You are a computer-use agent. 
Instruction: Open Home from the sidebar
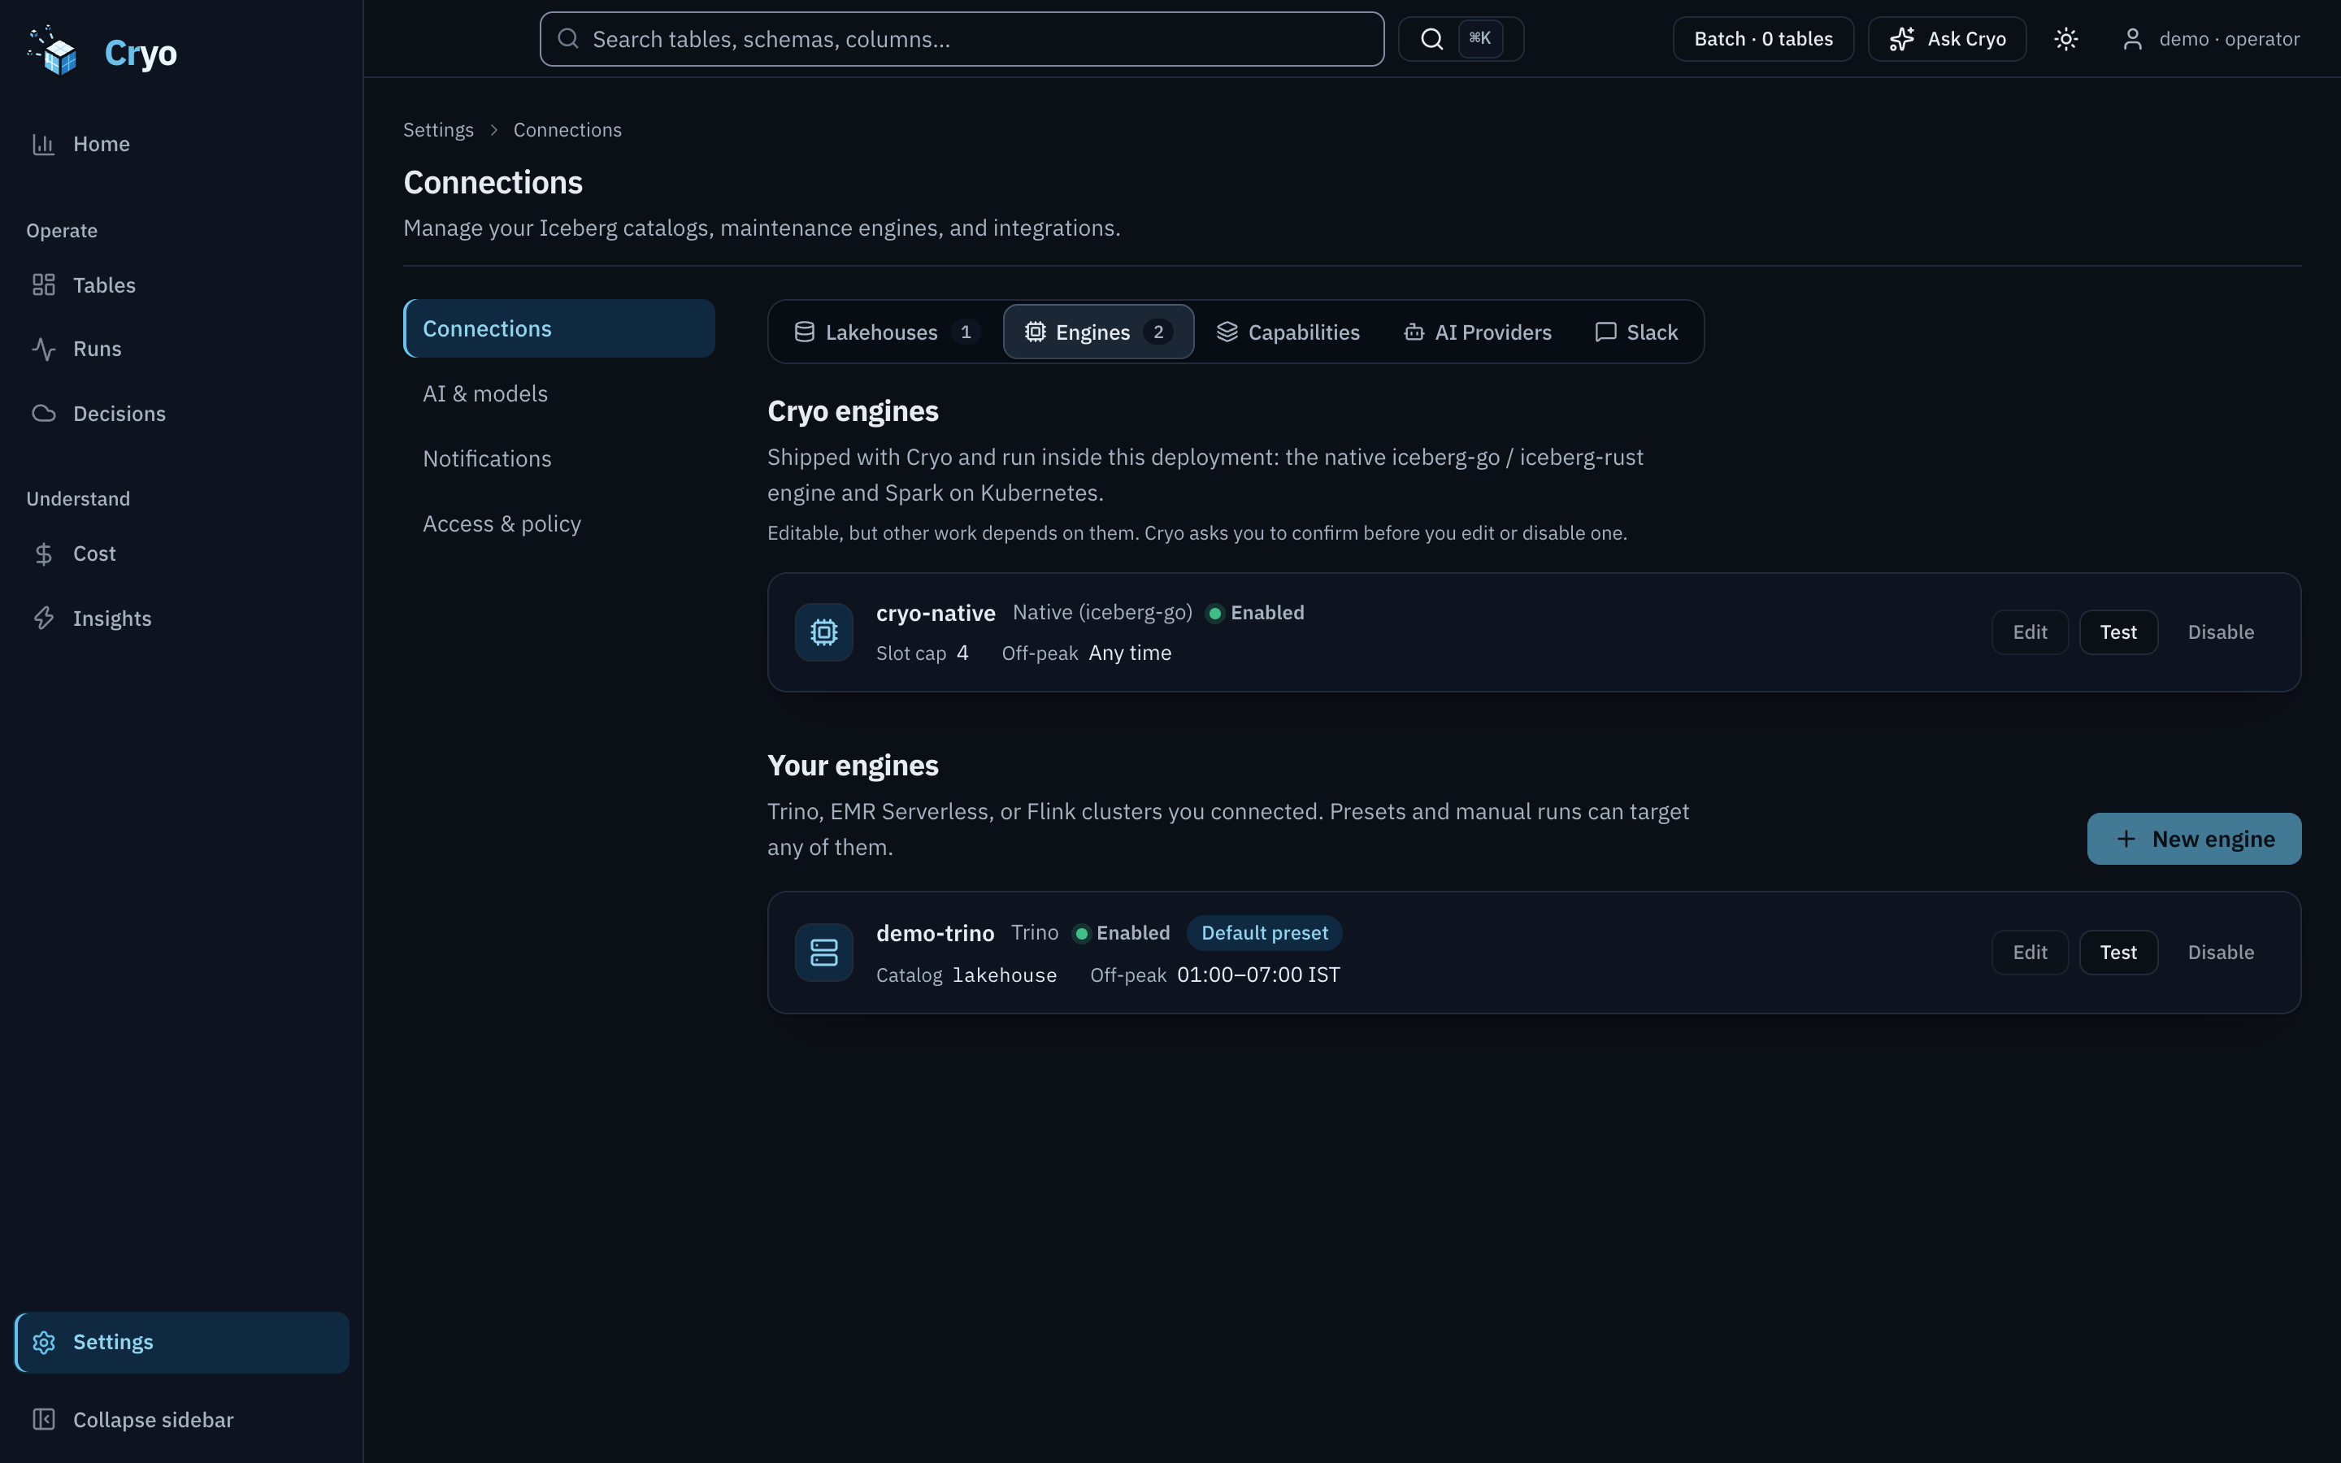182,144
